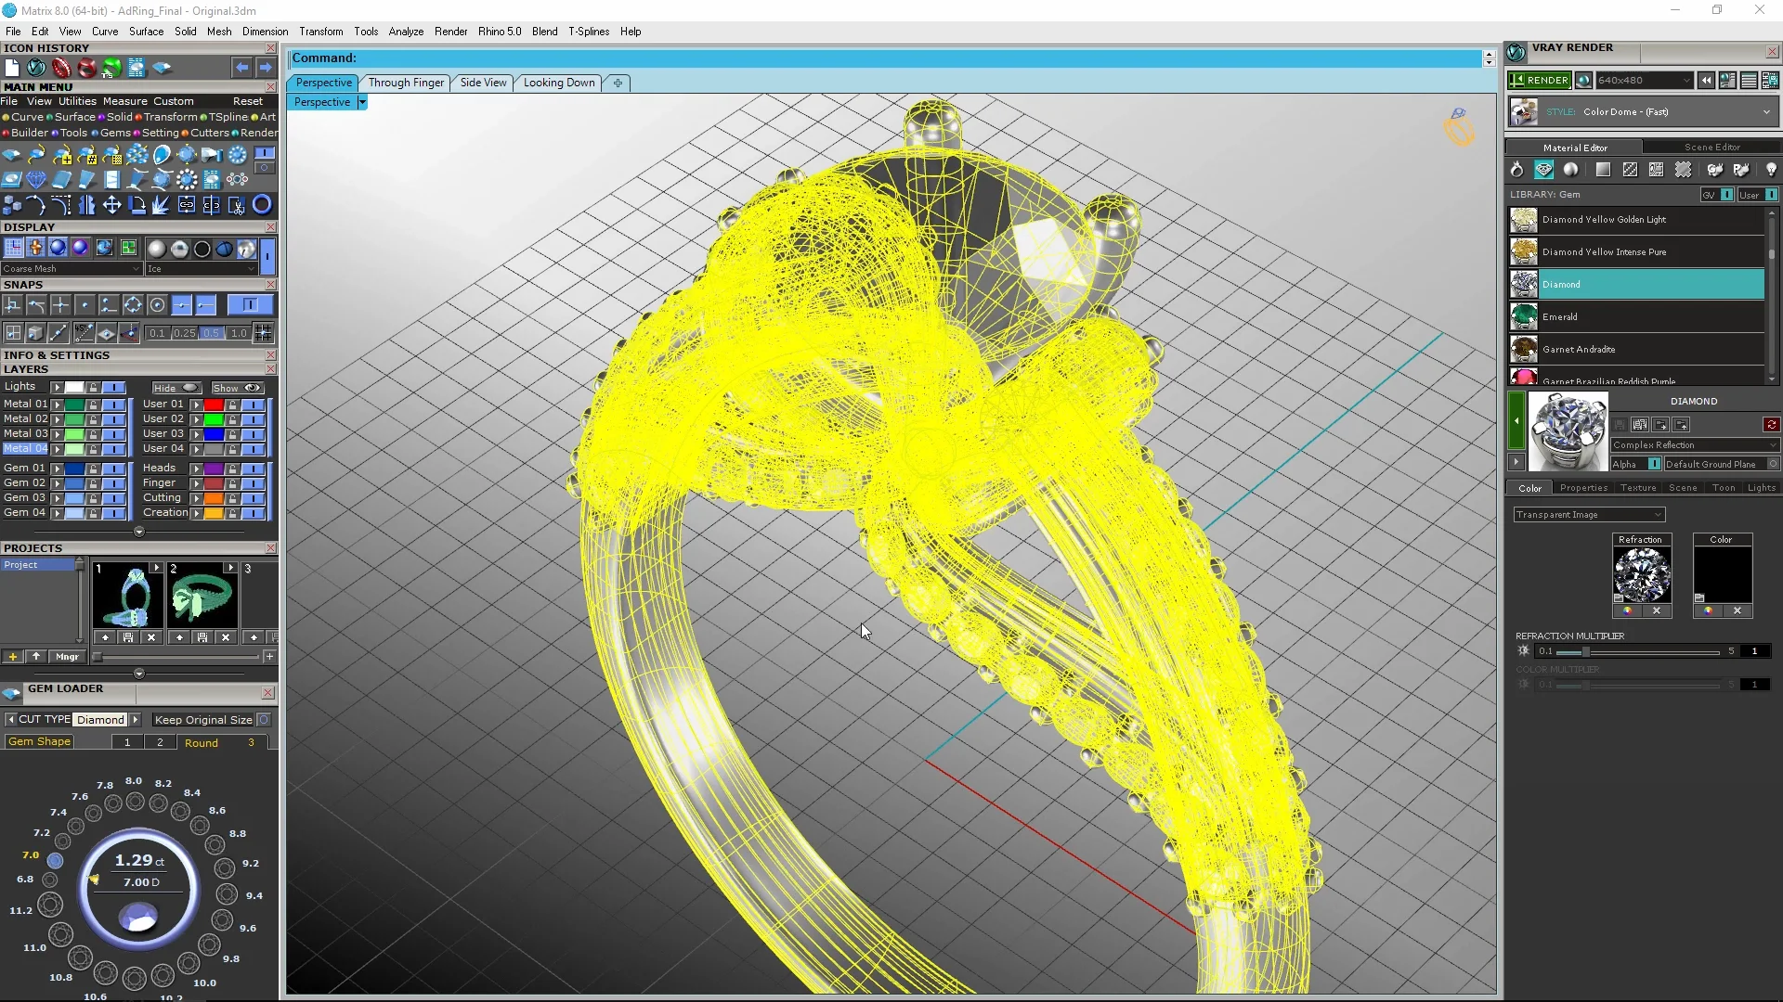The image size is (1783, 1002).
Task: Expand the STYLE Color Dome dropdown
Action: point(1765,112)
